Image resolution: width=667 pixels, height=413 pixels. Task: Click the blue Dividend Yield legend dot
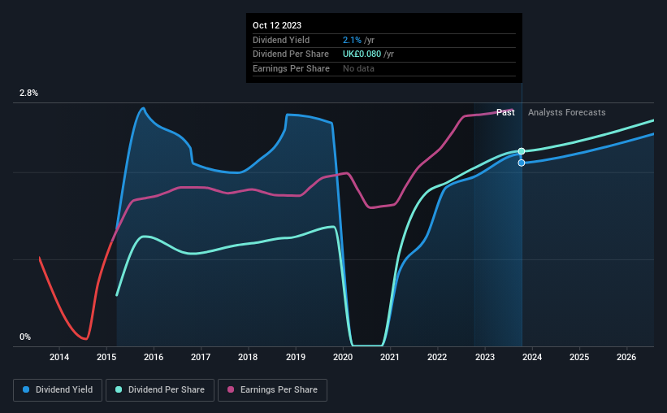(26, 389)
